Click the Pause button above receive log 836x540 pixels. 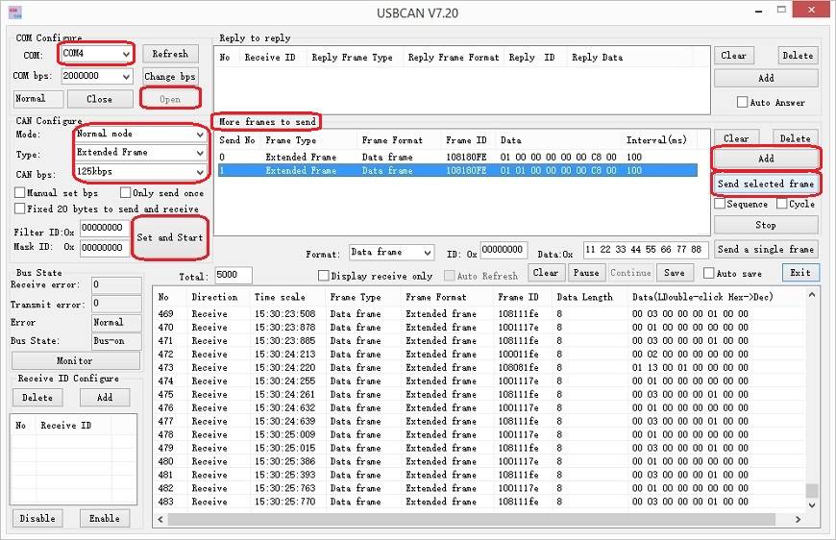click(585, 273)
